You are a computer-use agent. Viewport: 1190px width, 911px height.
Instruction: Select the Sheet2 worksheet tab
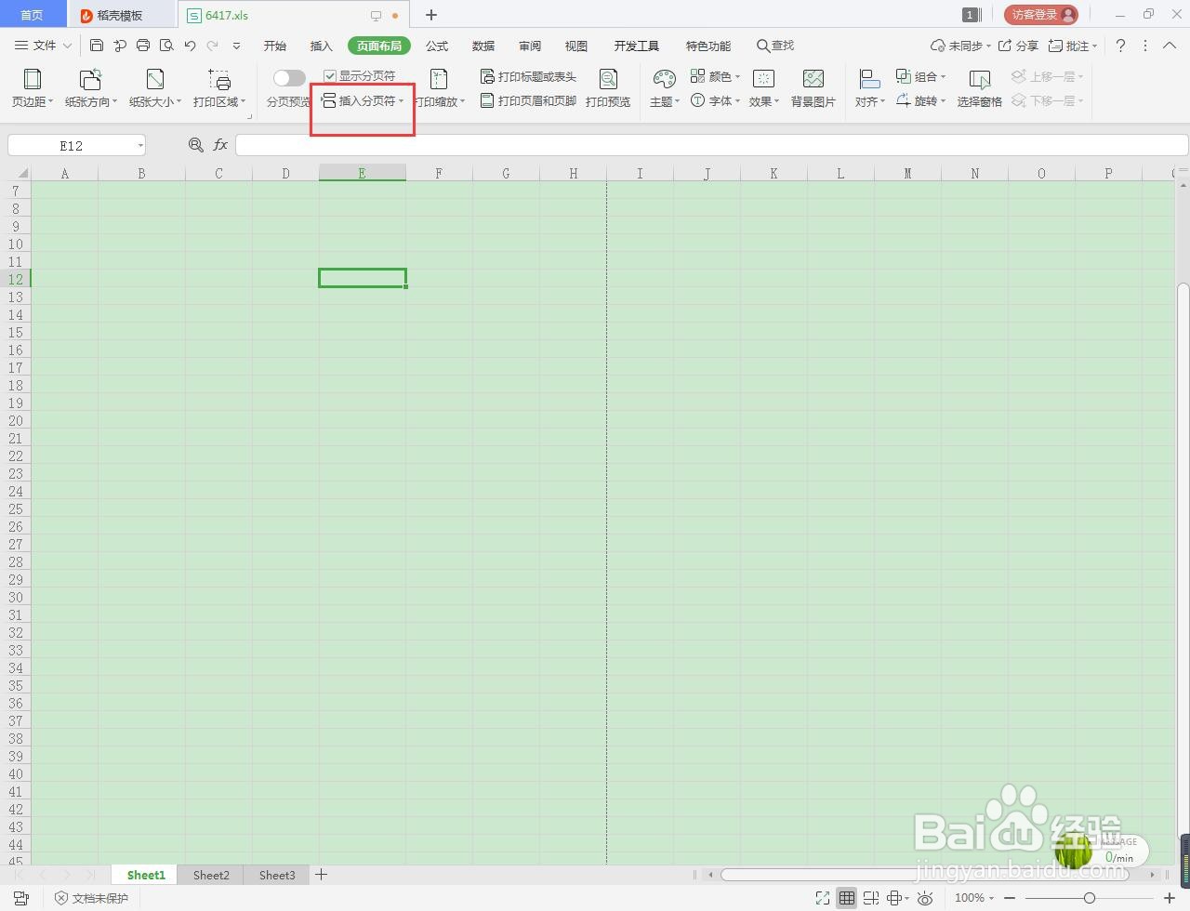pyautogui.click(x=210, y=875)
